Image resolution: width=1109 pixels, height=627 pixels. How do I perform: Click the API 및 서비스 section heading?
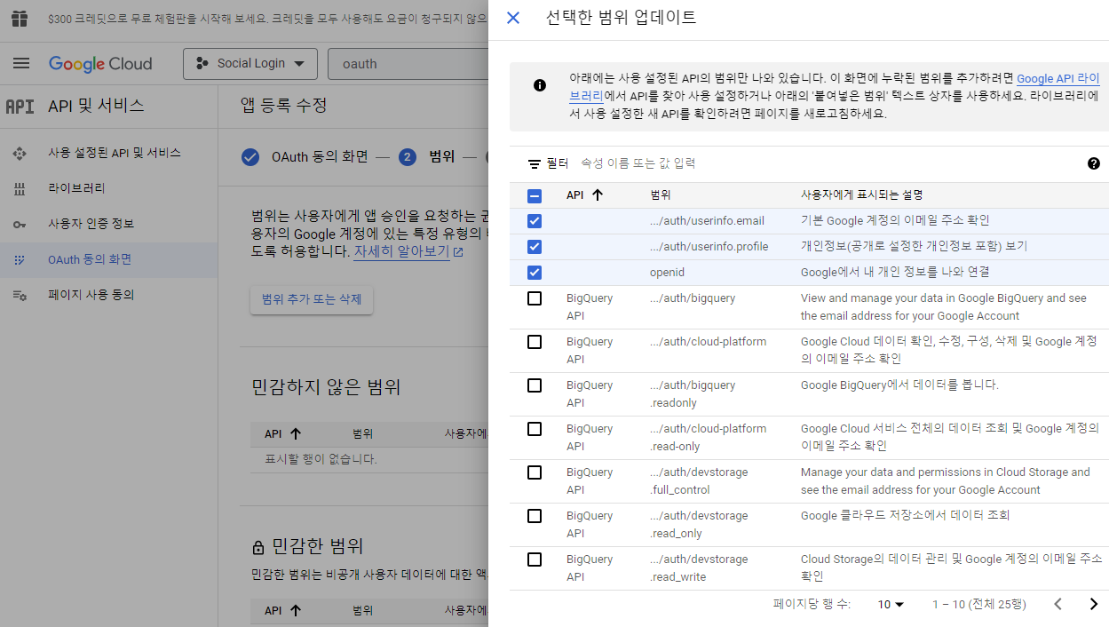coord(96,106)
